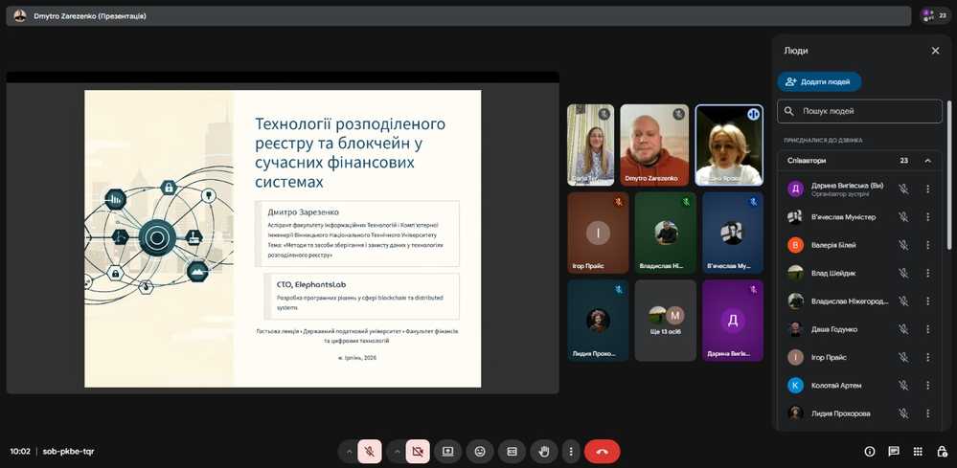This screenshot has width=957, height=468.
Task: Turn on your camera
Action: point(418,451)
